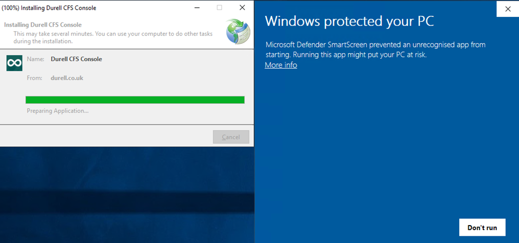Click the 'Name:' field label
Screen dimensions: 519x243
[x=35, y=59]
